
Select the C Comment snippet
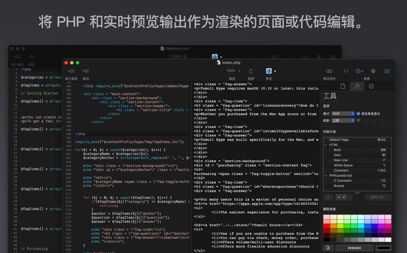(343, 181)
